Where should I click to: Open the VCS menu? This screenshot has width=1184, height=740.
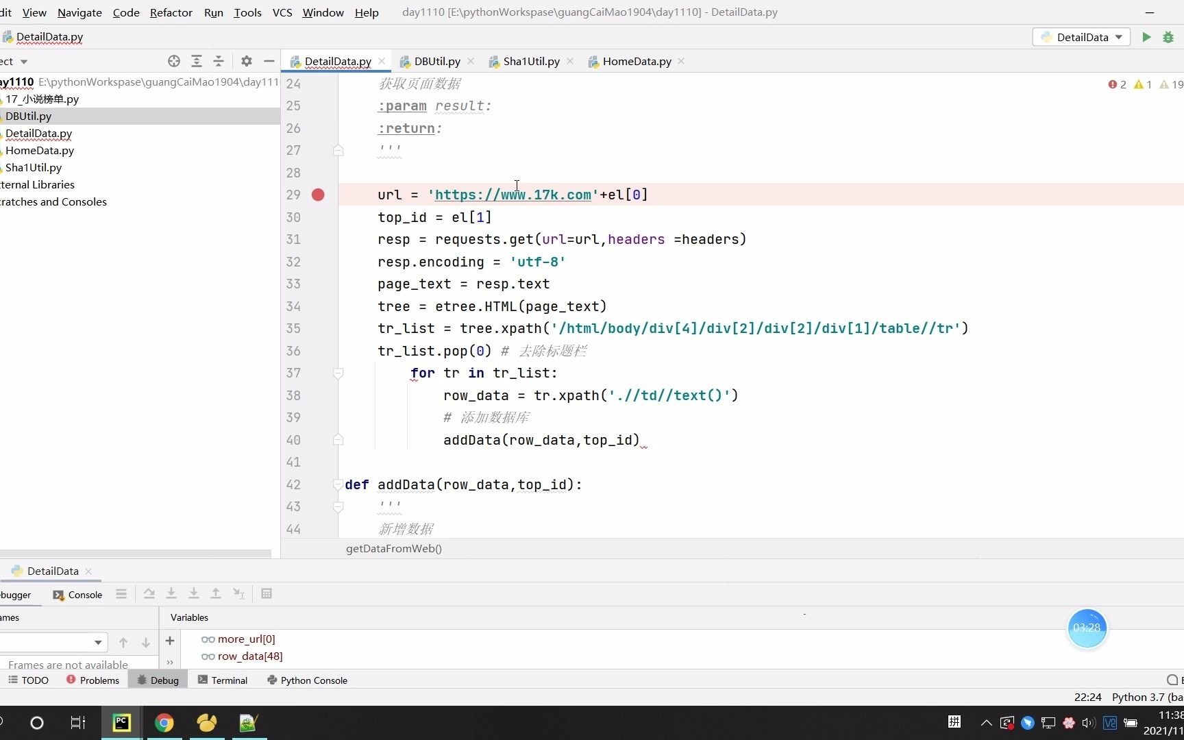click(x=282, y=12)
